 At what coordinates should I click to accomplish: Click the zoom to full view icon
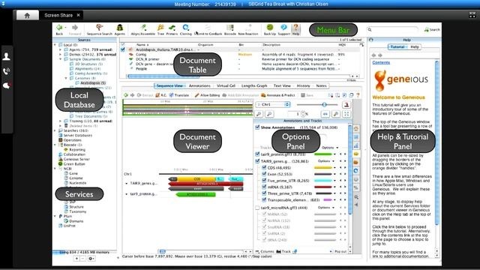[x=346, y=114]
